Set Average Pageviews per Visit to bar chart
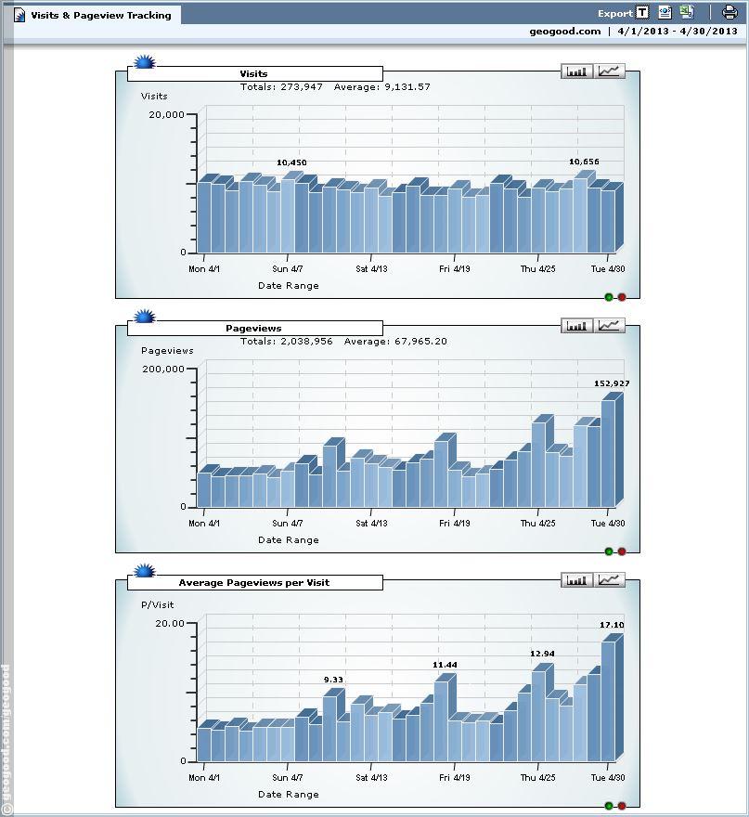The width and height of the screenshot is (749, 817). 577,580
